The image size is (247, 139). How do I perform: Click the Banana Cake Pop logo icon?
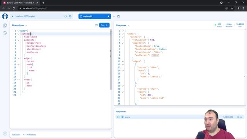click(5, 16)
